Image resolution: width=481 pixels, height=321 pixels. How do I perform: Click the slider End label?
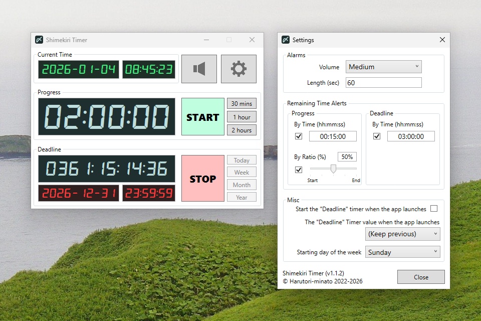click(x=356, y=181)
